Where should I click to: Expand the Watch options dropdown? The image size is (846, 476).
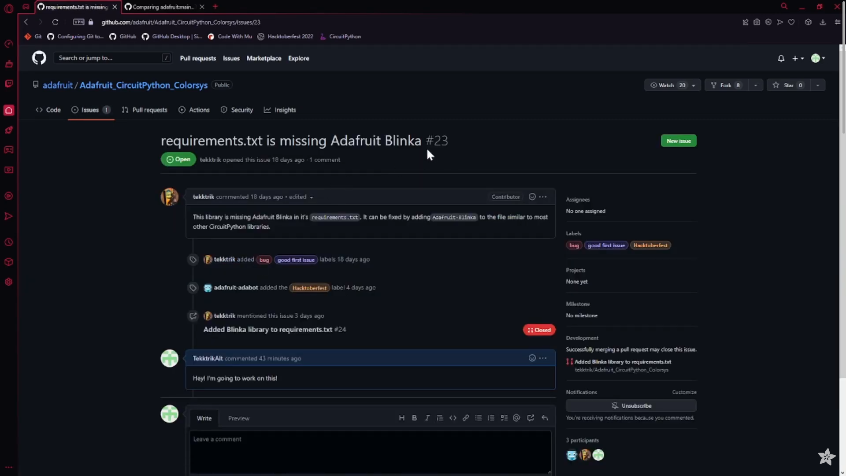694,85
